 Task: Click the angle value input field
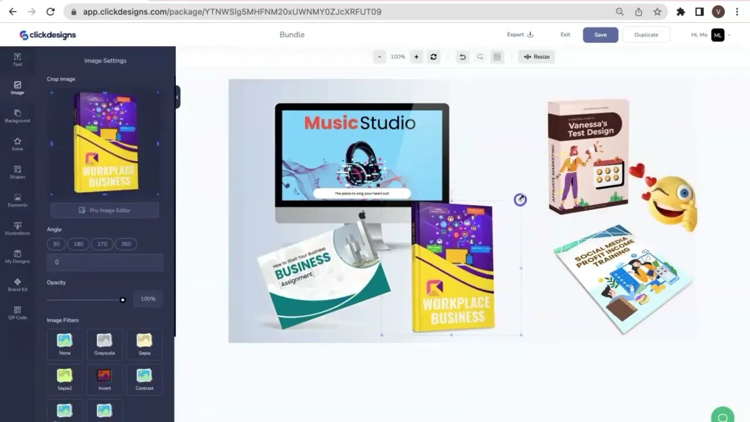(x=105, y=263)
